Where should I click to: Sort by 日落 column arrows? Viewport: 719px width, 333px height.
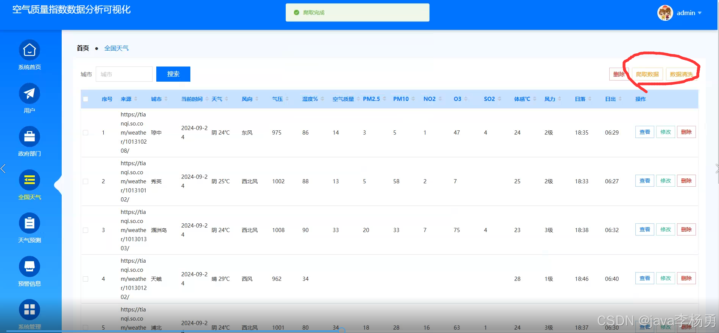[x=590, y=99]
